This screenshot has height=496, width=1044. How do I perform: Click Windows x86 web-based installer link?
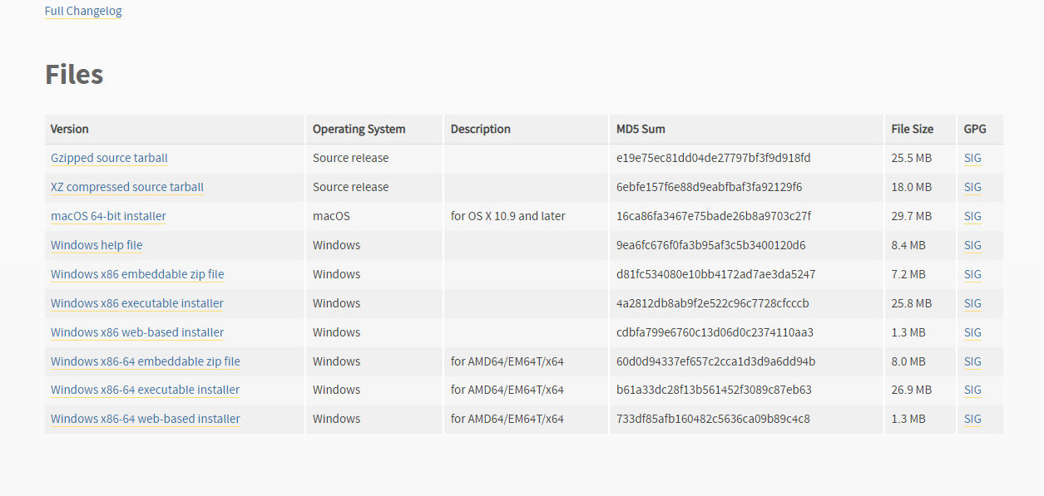[x=137, y=332]
